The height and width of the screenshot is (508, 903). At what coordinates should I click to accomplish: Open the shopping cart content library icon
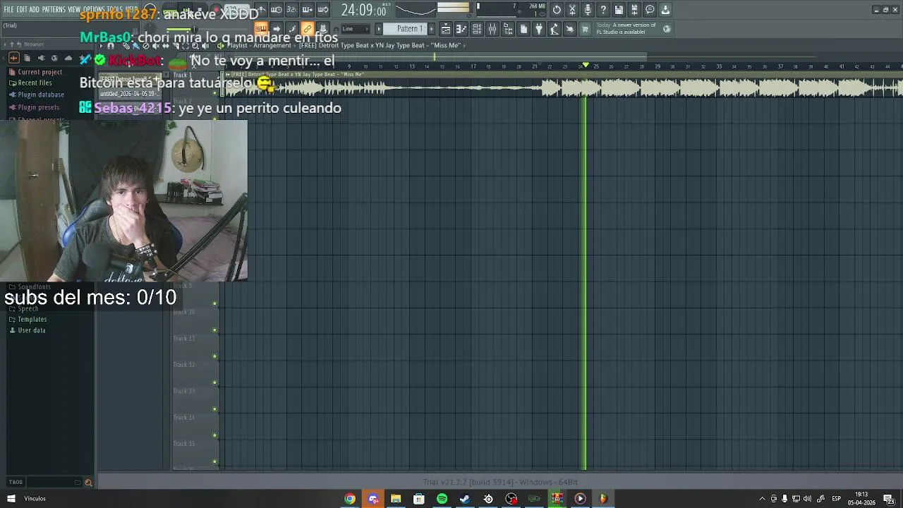(x=585, y=29)
